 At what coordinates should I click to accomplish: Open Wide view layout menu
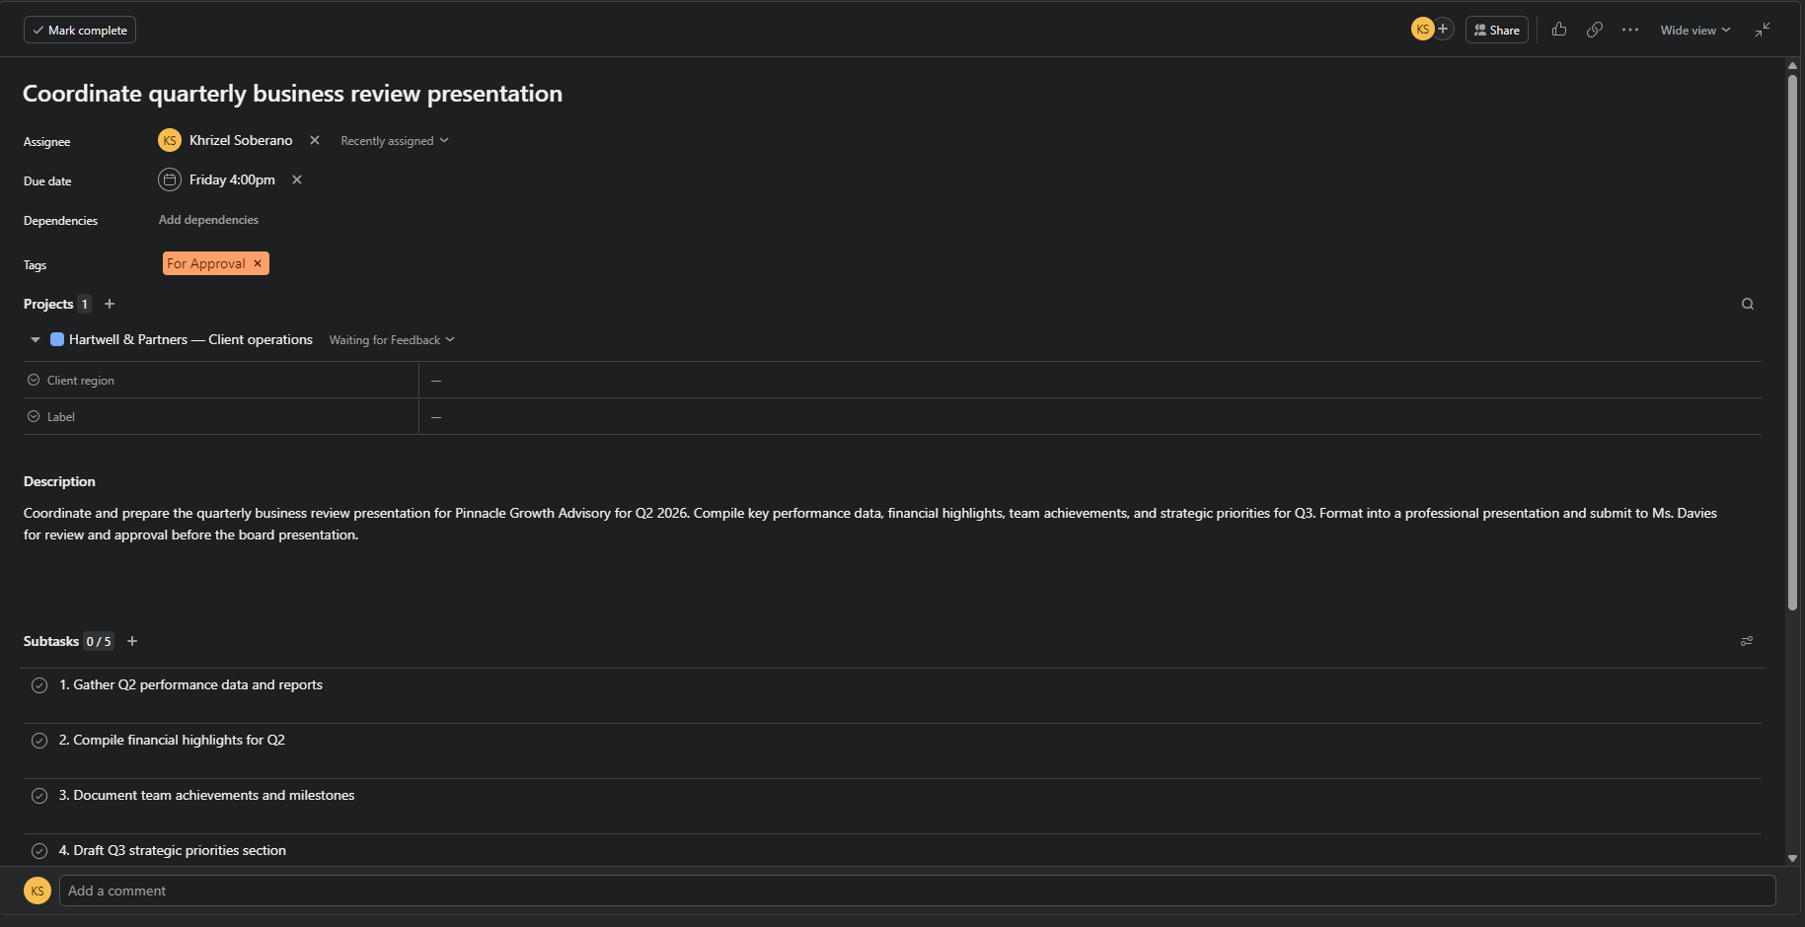(1695, 30)
